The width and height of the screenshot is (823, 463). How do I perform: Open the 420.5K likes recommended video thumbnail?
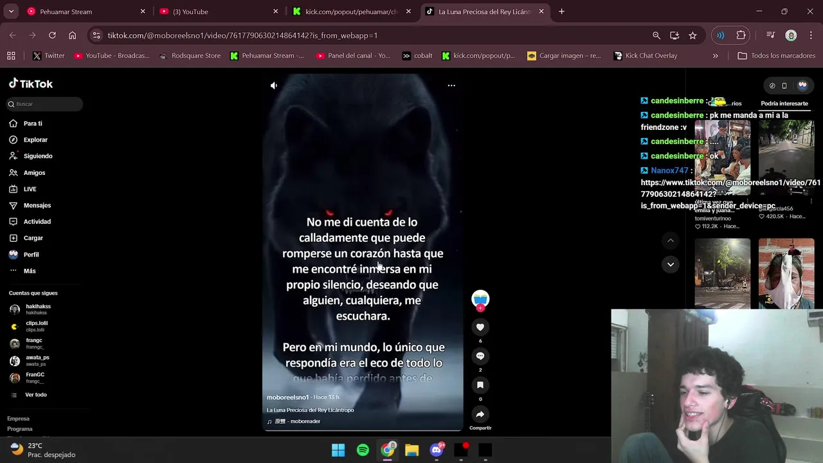(x=786, y=158)
